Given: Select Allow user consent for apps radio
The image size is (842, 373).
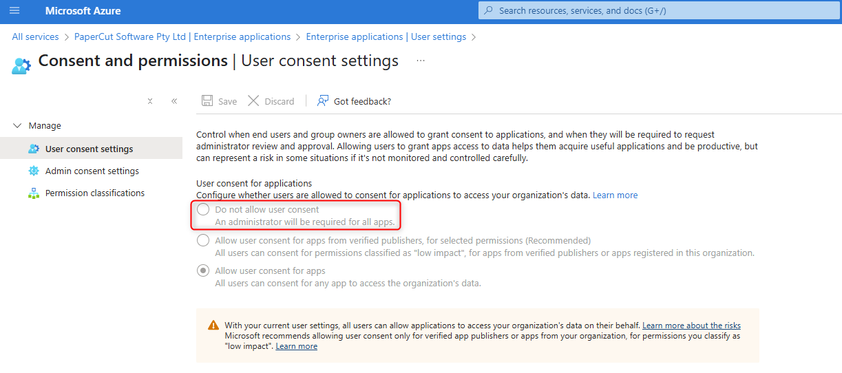Looking at the screenshot, I should (x=203, y=270).
